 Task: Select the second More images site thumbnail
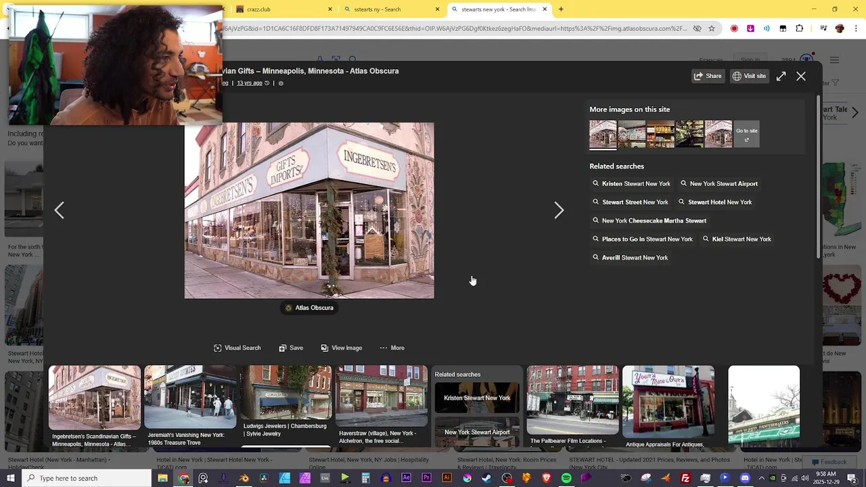click(x=632, y=134)
